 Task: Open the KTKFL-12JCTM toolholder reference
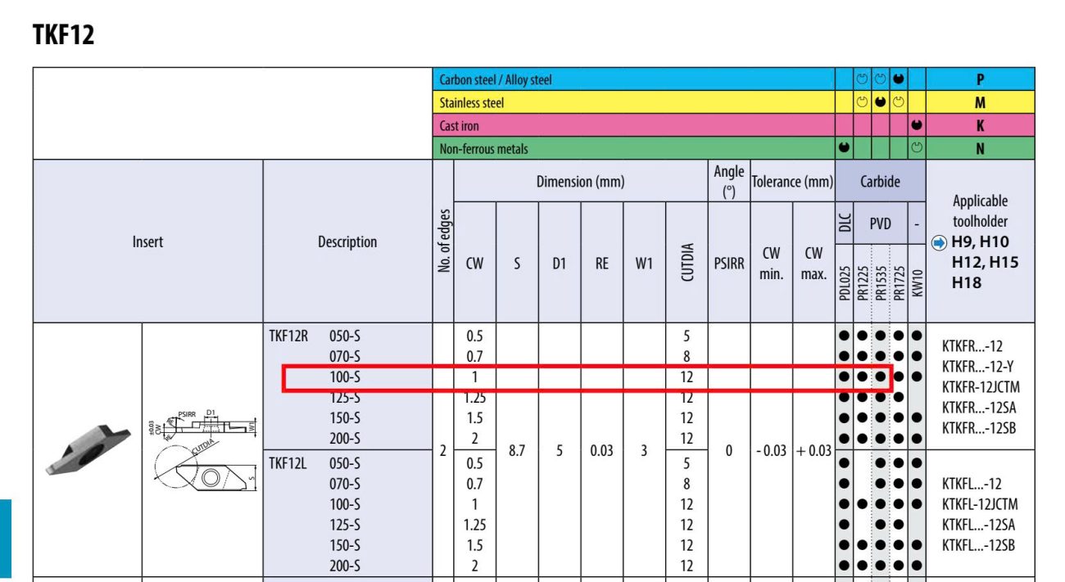980,504
